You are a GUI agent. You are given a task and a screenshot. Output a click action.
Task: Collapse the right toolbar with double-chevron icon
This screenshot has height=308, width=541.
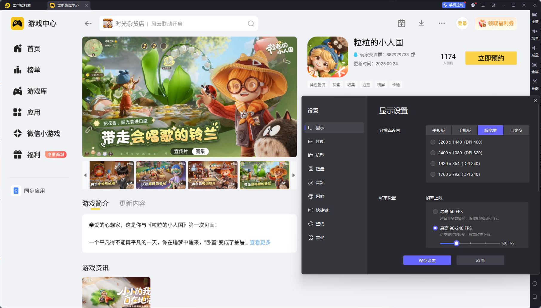point(535,5)
